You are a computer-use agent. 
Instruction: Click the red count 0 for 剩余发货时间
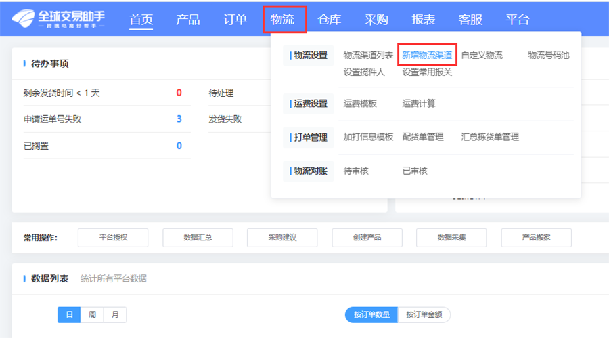pos(179,93)
